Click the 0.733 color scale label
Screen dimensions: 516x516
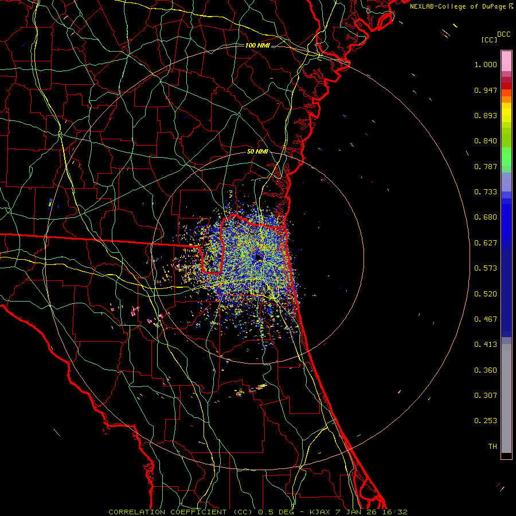pyautogui.click(x=486, y=192)
